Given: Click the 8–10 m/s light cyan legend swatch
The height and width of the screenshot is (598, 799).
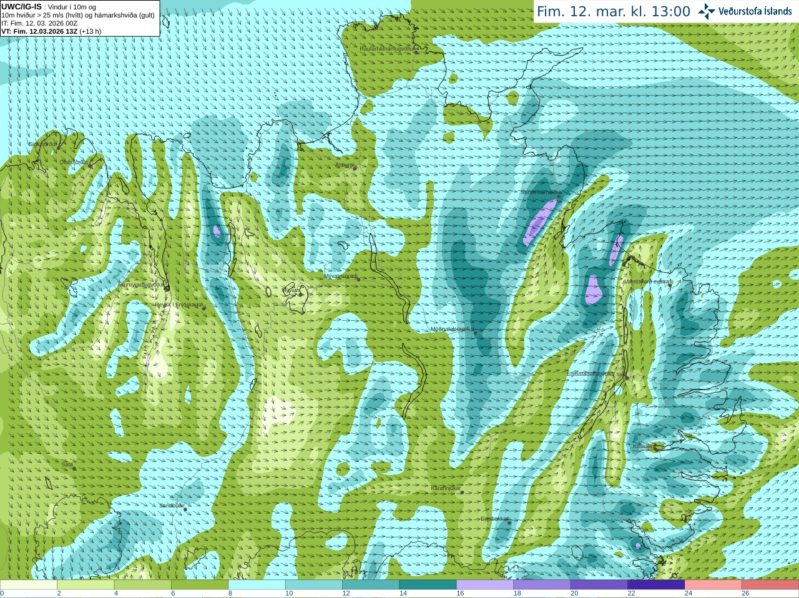Looking at the screenshot, I should click(257, 585).
